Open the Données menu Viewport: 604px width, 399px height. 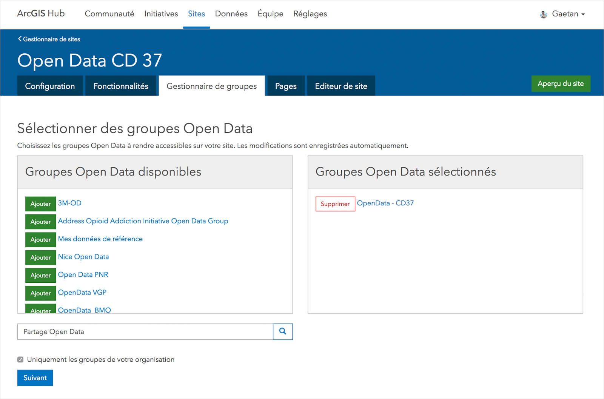pyautogui.click(x=231, y=14)
